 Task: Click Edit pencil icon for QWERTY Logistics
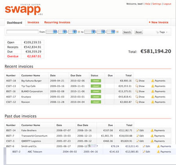[x=138, y=141]
